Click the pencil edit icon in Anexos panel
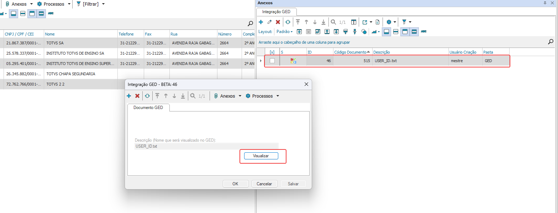 [x=269, y=22]
